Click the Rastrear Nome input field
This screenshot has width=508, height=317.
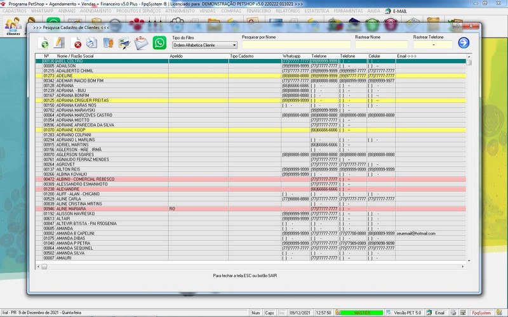(x=382, y=44)
